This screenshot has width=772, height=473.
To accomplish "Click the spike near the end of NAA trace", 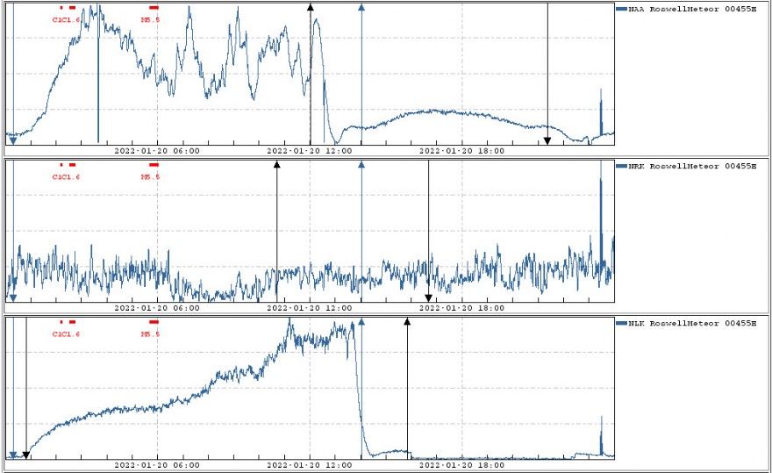I will pyautogui.click(x=601, y=111).
